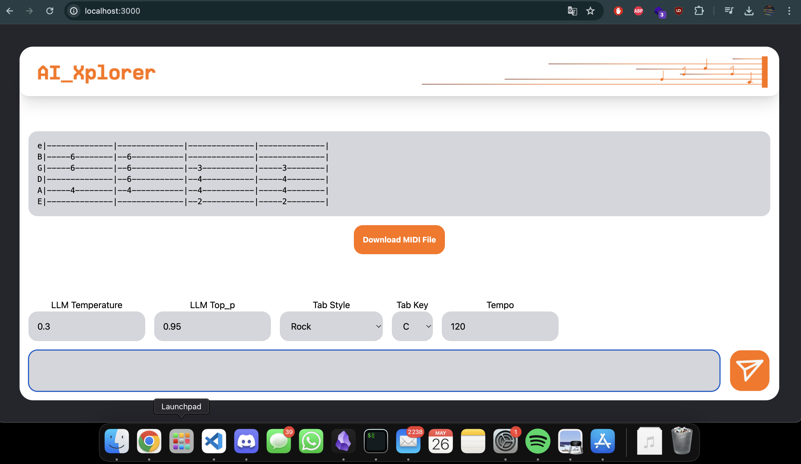
Task: Open Spotify from the dock
Action: click(538, 441)
